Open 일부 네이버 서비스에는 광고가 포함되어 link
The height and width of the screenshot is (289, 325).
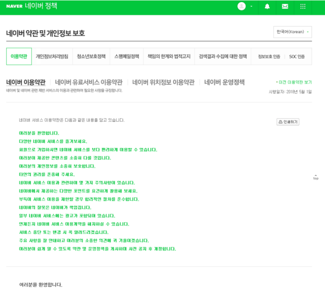click(x=67, y=216)
